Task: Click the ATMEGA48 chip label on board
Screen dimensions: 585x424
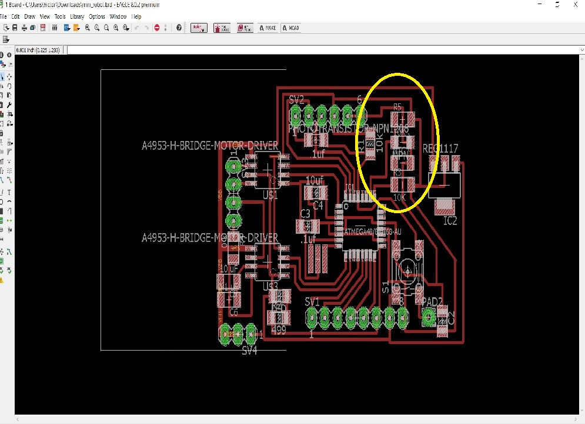Action: click(373, 232)
